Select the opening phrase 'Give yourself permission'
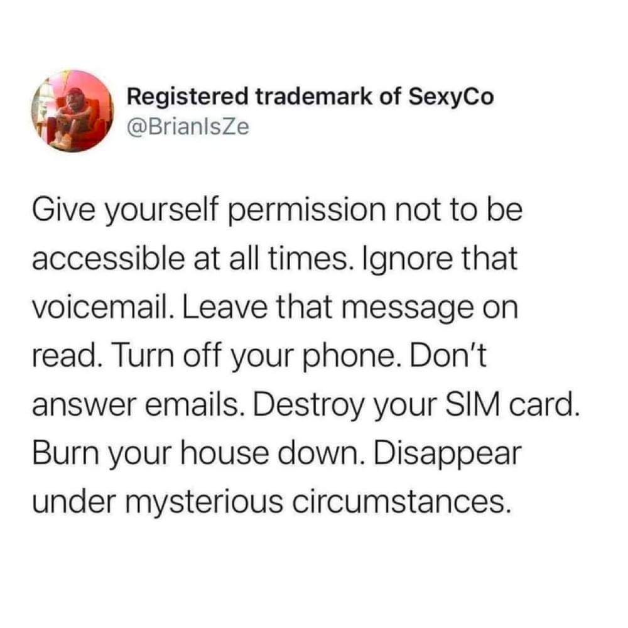 click(x=208, y=211)
